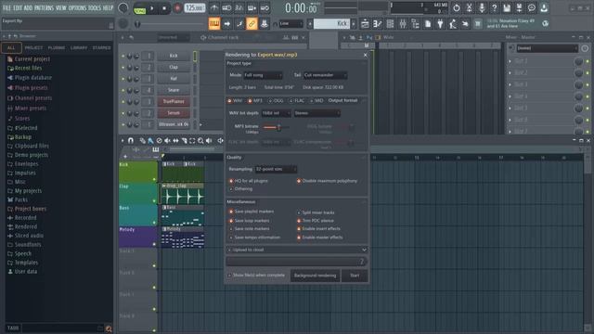Open the FILE menu
Image resolution: width=594 pixels, height=334 pixels.
(x=6, y=7)
